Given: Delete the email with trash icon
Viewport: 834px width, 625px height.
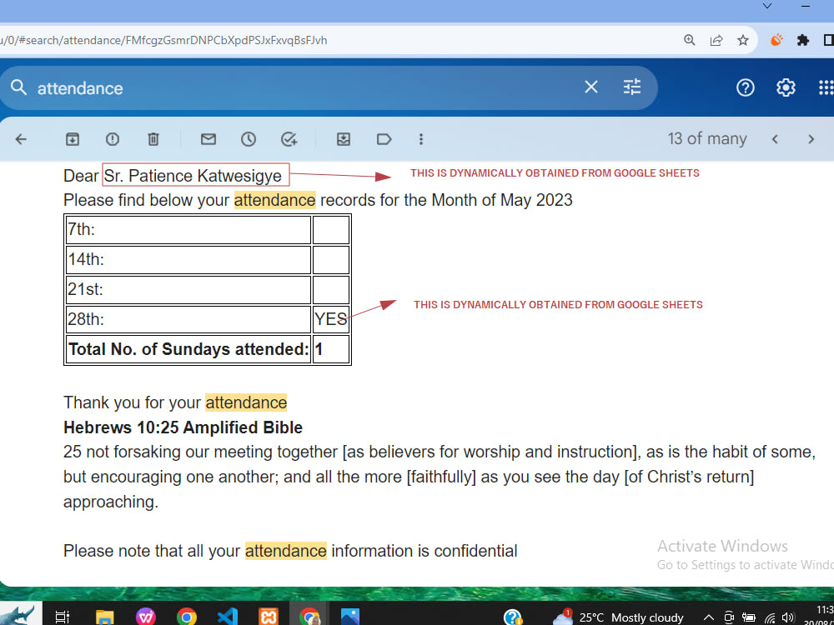Looking at the screenshot, I should click(153, 139).
